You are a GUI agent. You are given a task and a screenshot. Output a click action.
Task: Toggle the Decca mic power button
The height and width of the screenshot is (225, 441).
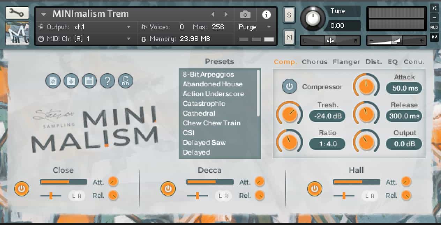pyautogui.click(x=168, y=189)
